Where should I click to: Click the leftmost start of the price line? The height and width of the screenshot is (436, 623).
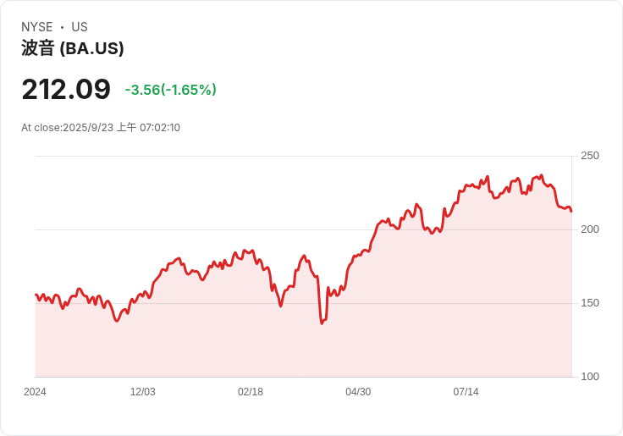pos(36,295)
